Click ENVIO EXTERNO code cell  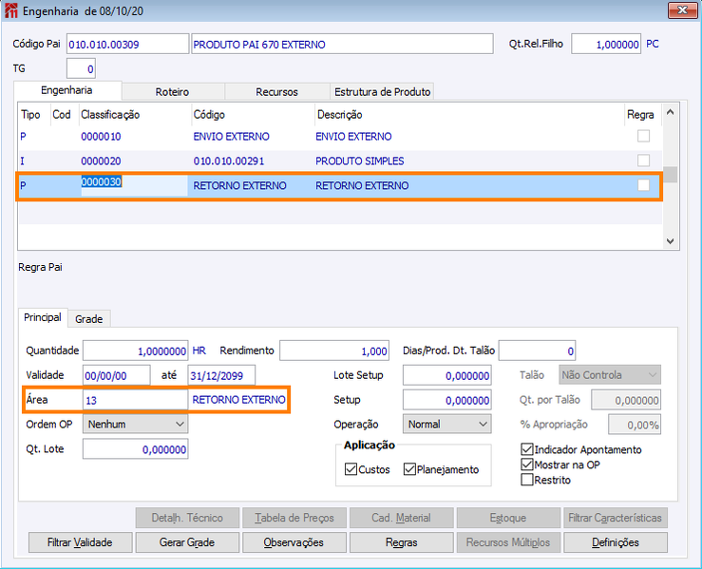click(x=231, y=137)
